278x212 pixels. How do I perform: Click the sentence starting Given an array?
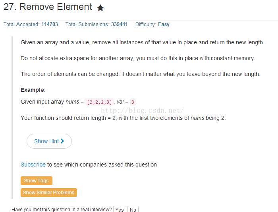coord(142,43)
